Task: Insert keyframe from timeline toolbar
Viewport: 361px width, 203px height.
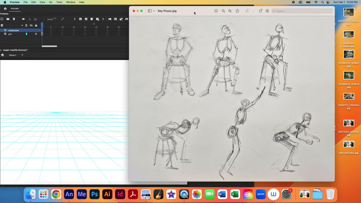Action: (80, 19)
